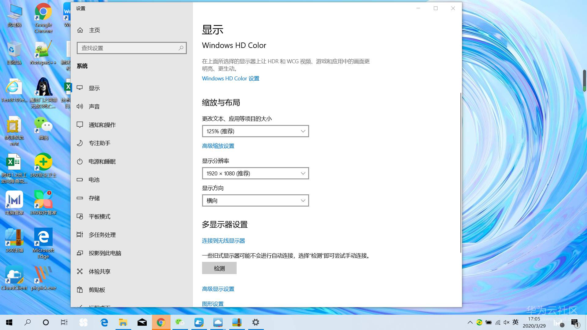This screenshot has height=330, width=587.
Task: Click the settings page vertical scrollbar
Action: click(460, 173)
